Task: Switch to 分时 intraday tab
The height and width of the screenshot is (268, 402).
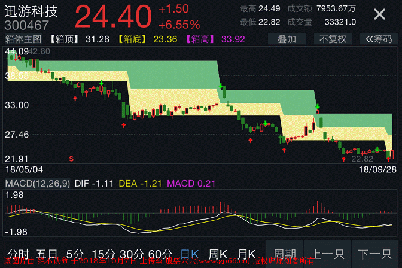Action: 18,254
